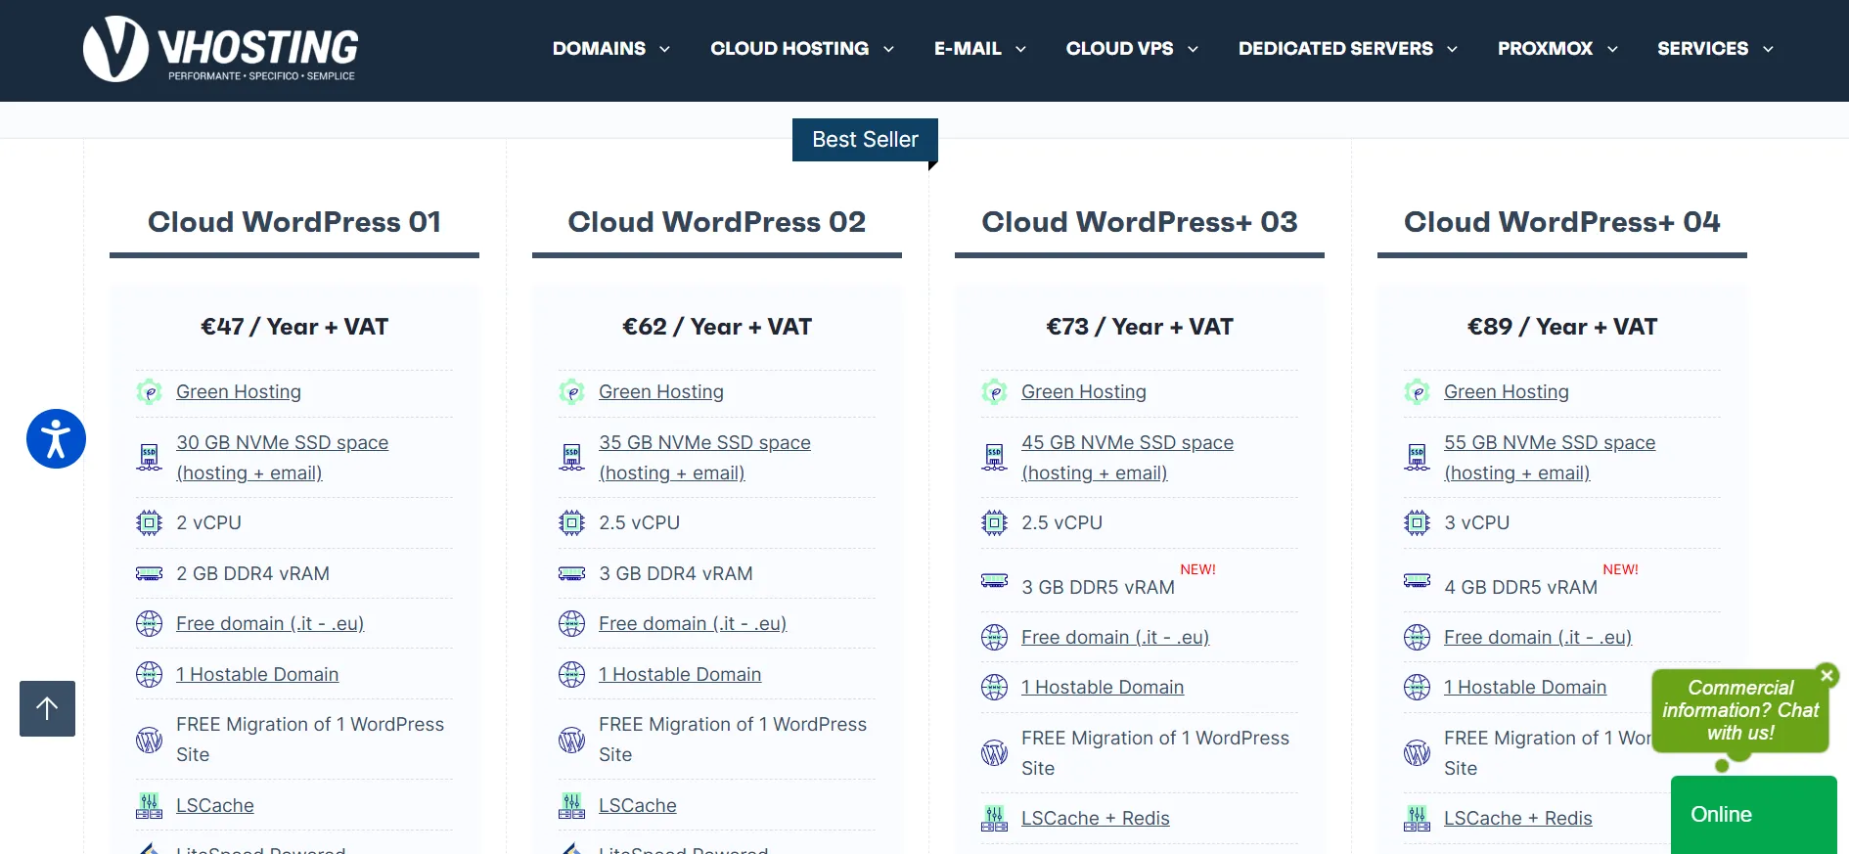Close the commercial information chat bubble
1849x854 pixels.
click(x=1826, y=675)
